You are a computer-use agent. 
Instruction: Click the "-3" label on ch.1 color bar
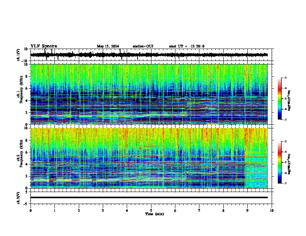point(285,78)
